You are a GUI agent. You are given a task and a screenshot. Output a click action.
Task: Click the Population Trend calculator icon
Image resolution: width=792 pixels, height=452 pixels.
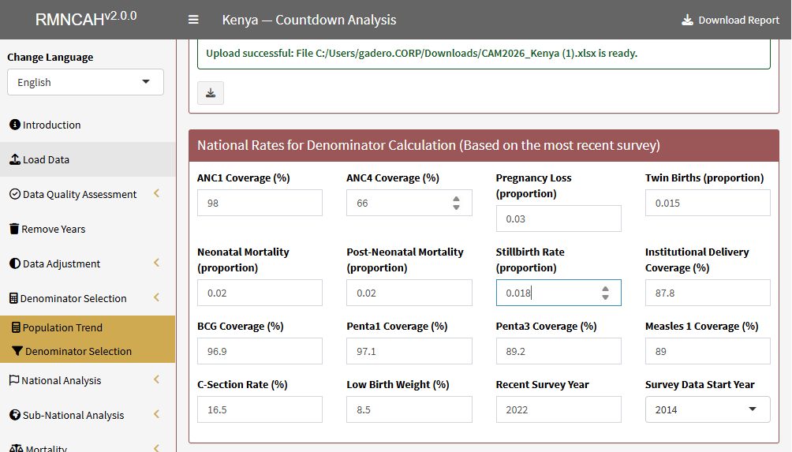click(x=16, y=327)
